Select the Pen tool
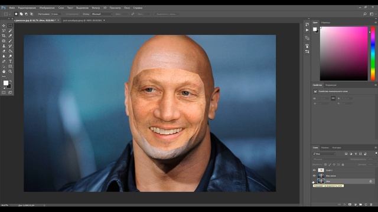378x212 pixels. pos(4,61)
